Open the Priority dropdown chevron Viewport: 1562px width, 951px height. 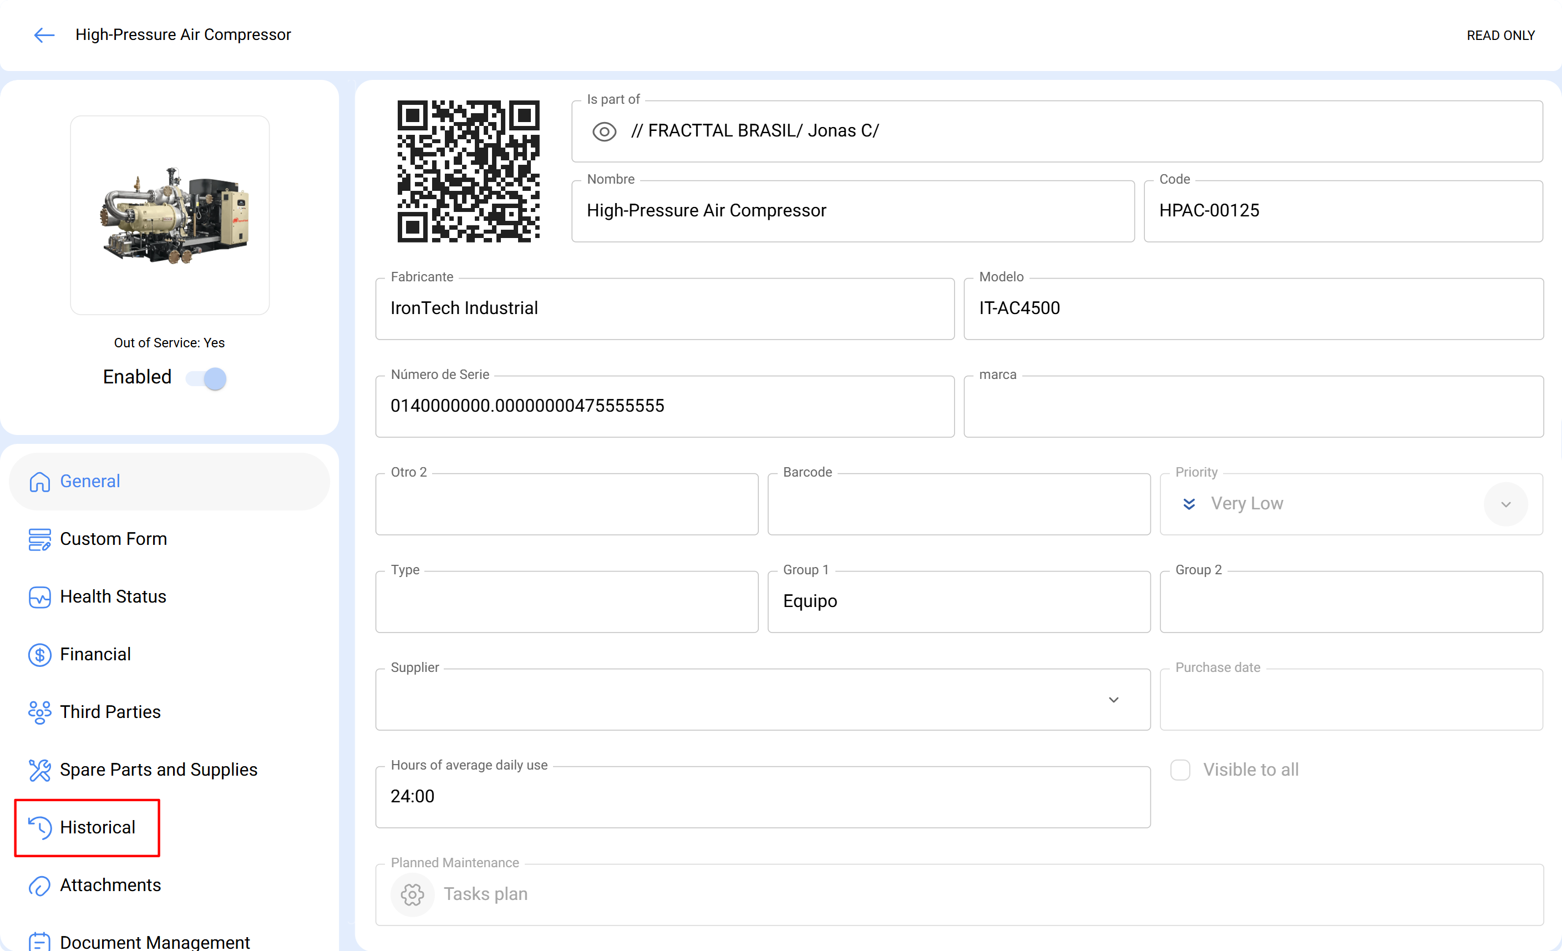(1505, 504)
